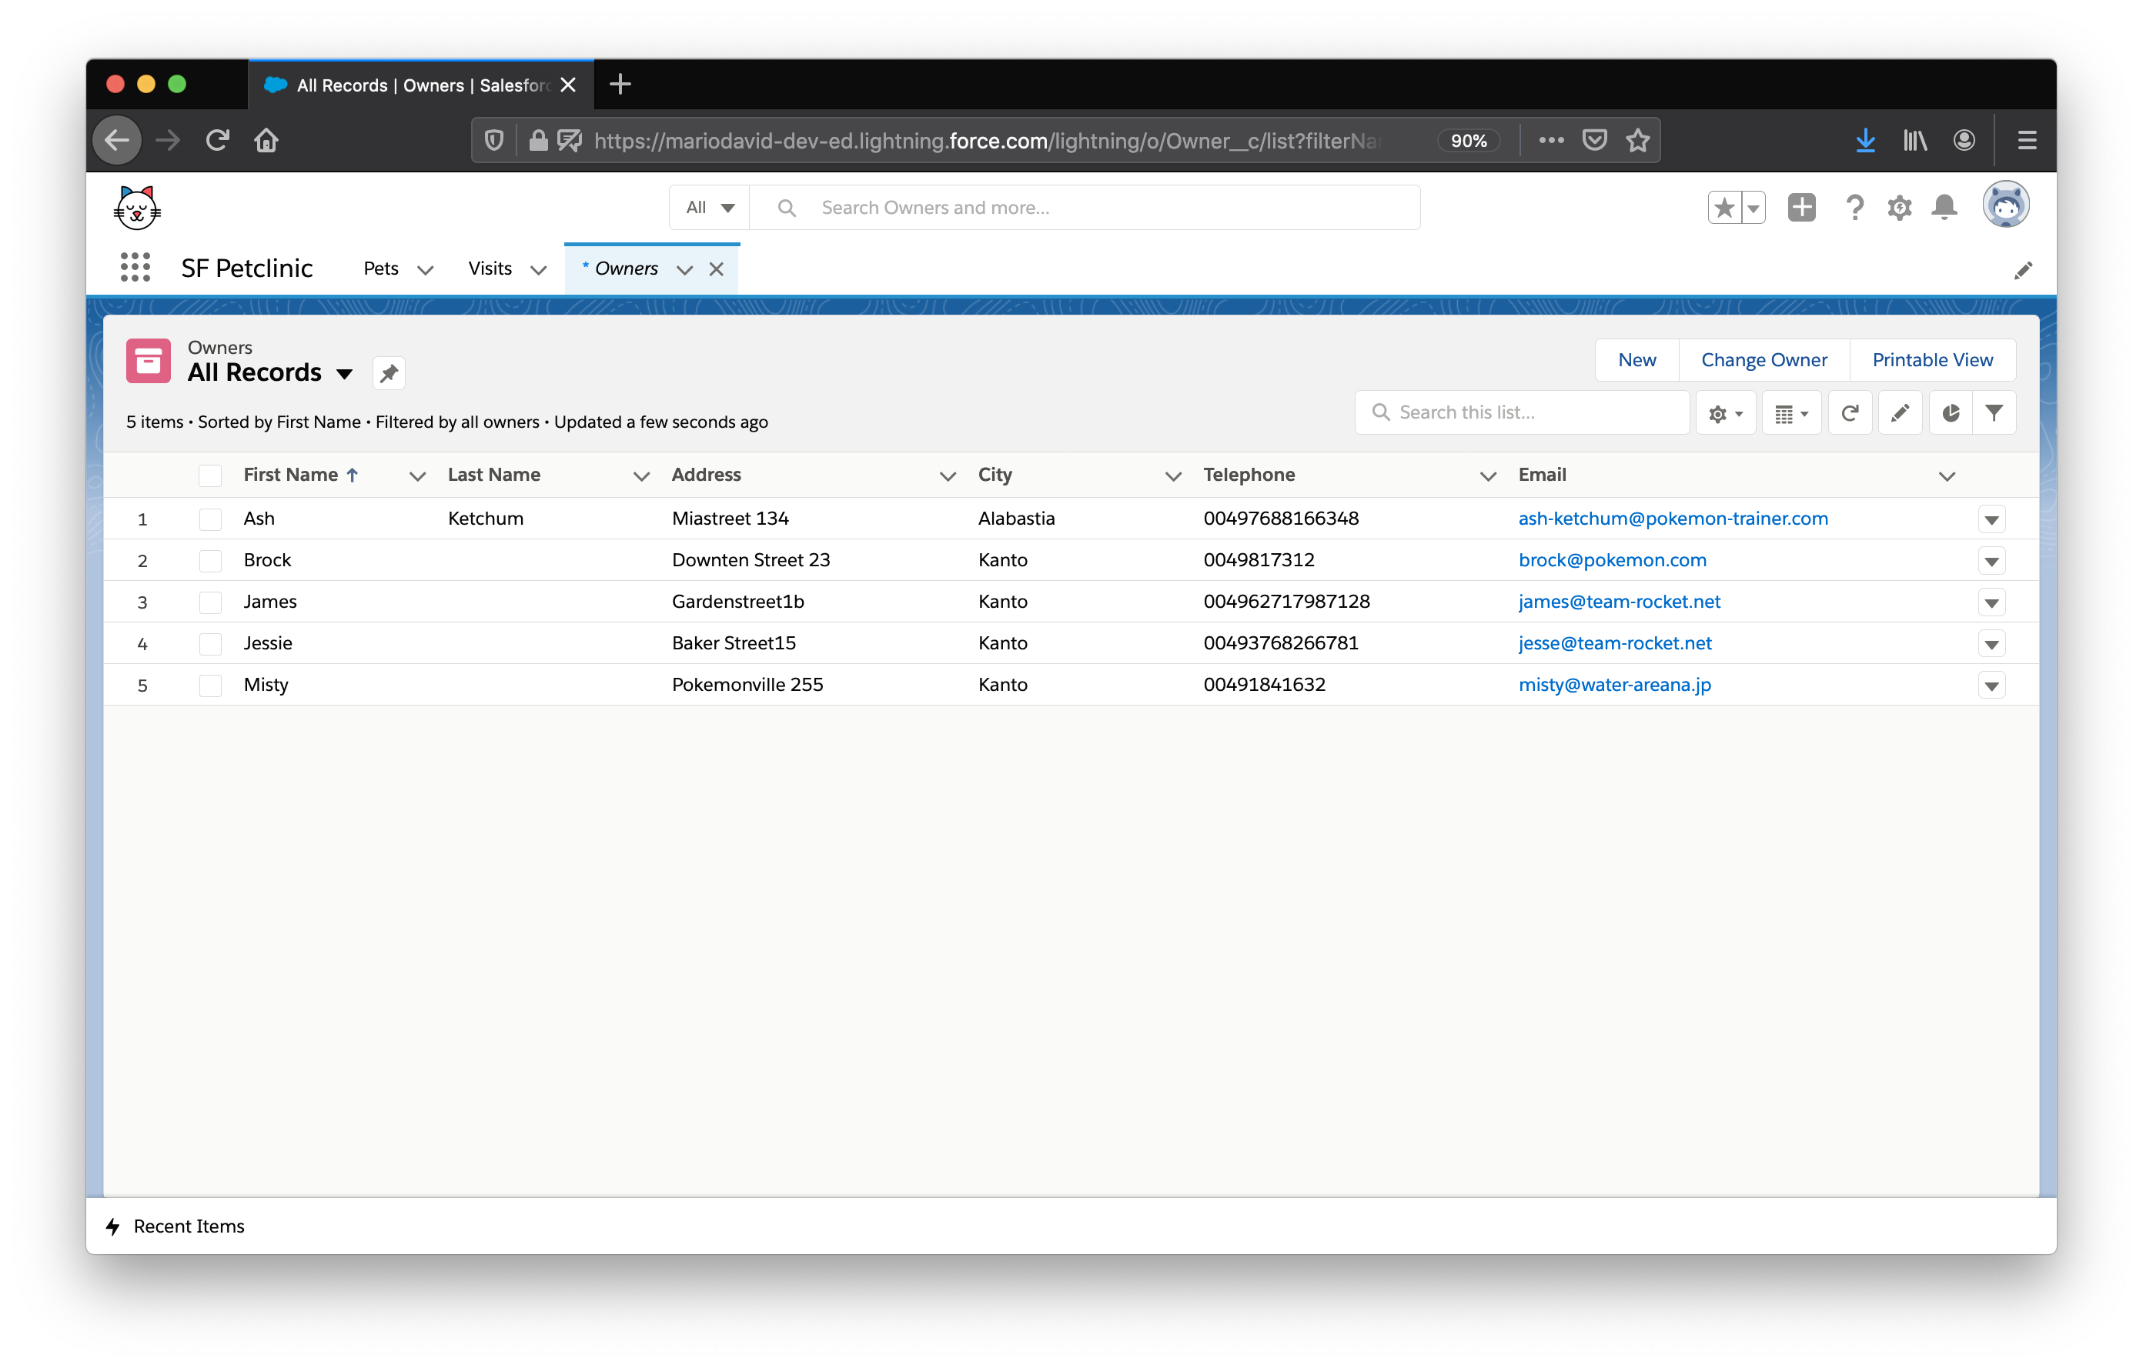Open Last Name column menu chevron
The height and width of the screenshot is (1368, 2143).
click(640, 475)
